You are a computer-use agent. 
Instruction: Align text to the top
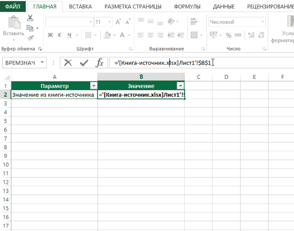(x=141, y=20)
